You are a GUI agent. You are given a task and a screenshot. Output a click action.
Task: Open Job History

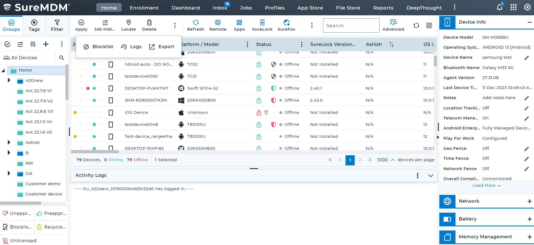point(104,25)
